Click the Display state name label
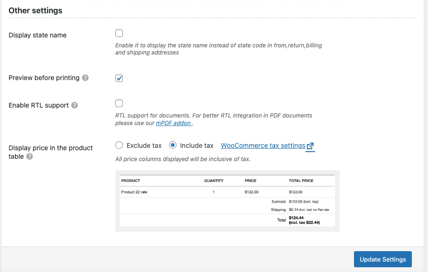 pos(37,35)
